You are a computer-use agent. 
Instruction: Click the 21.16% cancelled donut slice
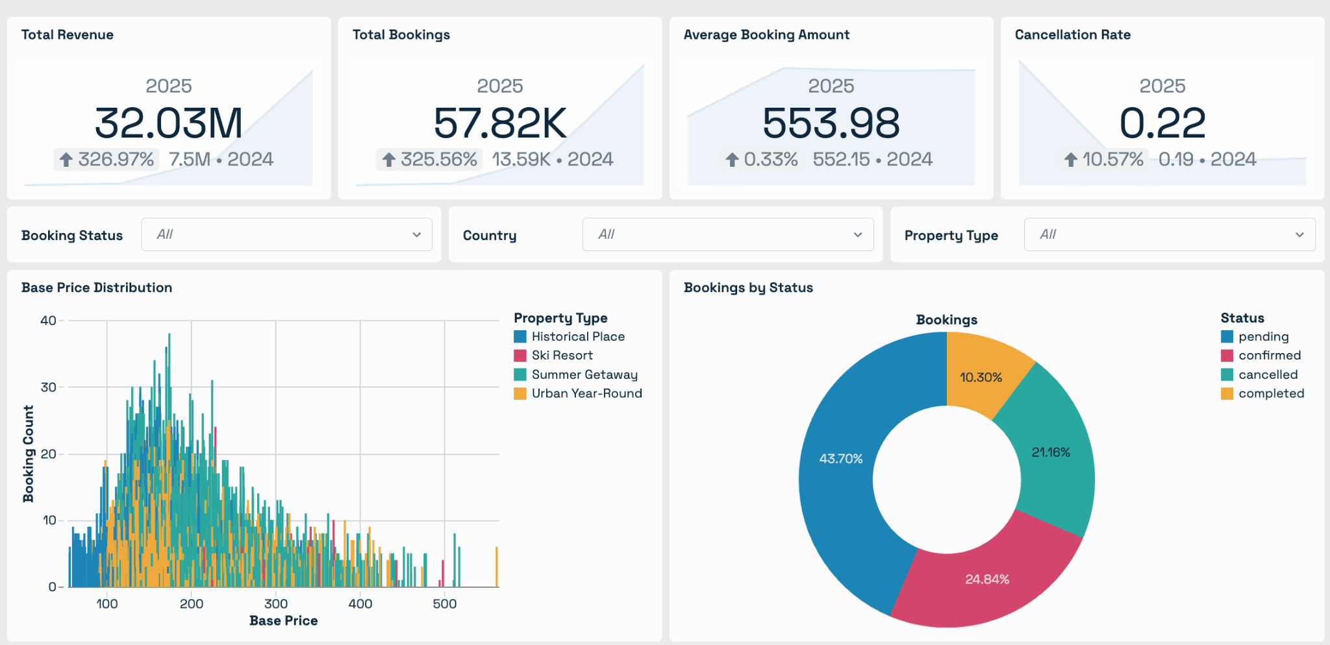coord(1051,452)
